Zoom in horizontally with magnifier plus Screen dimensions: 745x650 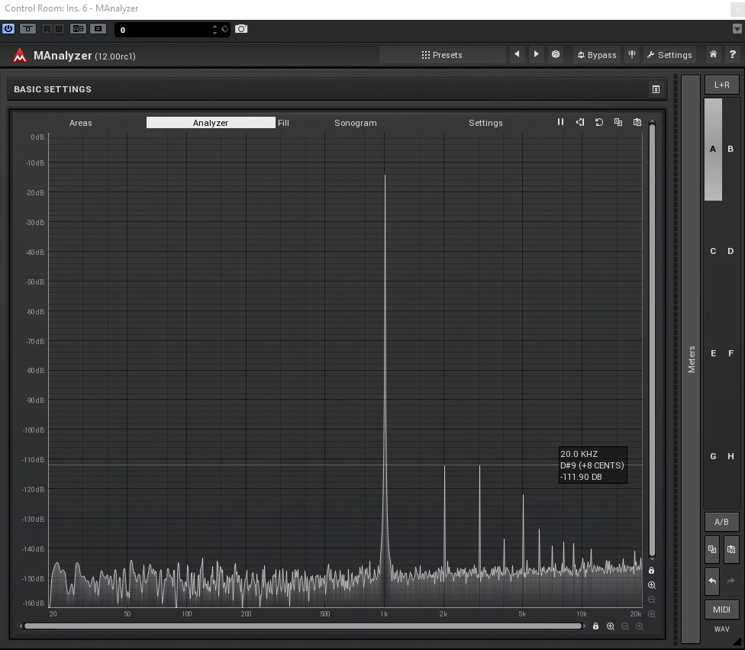(611, 626)
